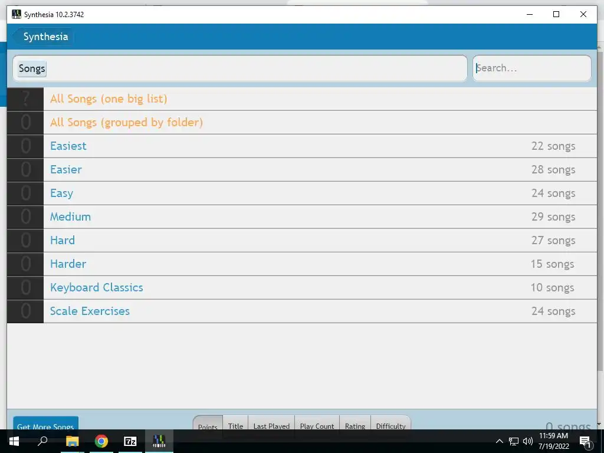
Task: Open the Easier song folder
Action: [301, 169]
